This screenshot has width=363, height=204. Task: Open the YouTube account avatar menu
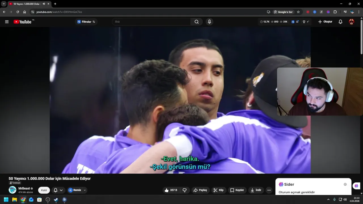pos(351,22)
